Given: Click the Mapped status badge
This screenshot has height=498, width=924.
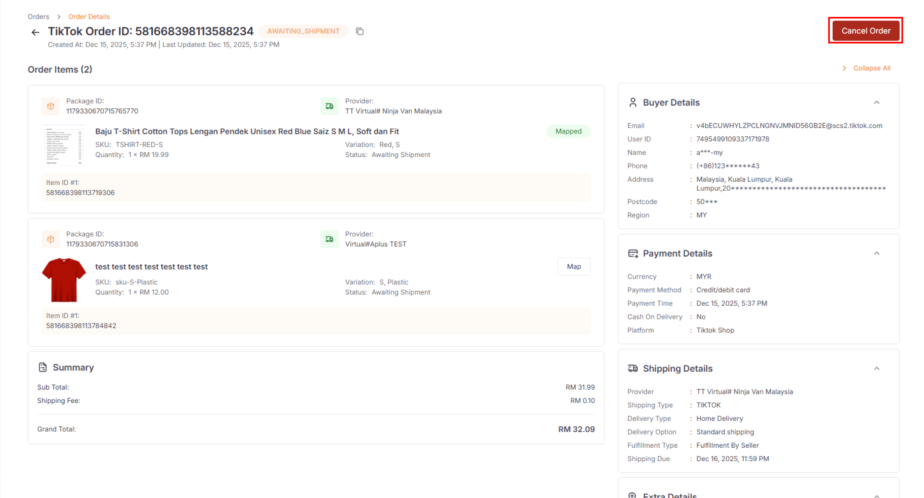Looking at the screenshot, I should 568,132.
